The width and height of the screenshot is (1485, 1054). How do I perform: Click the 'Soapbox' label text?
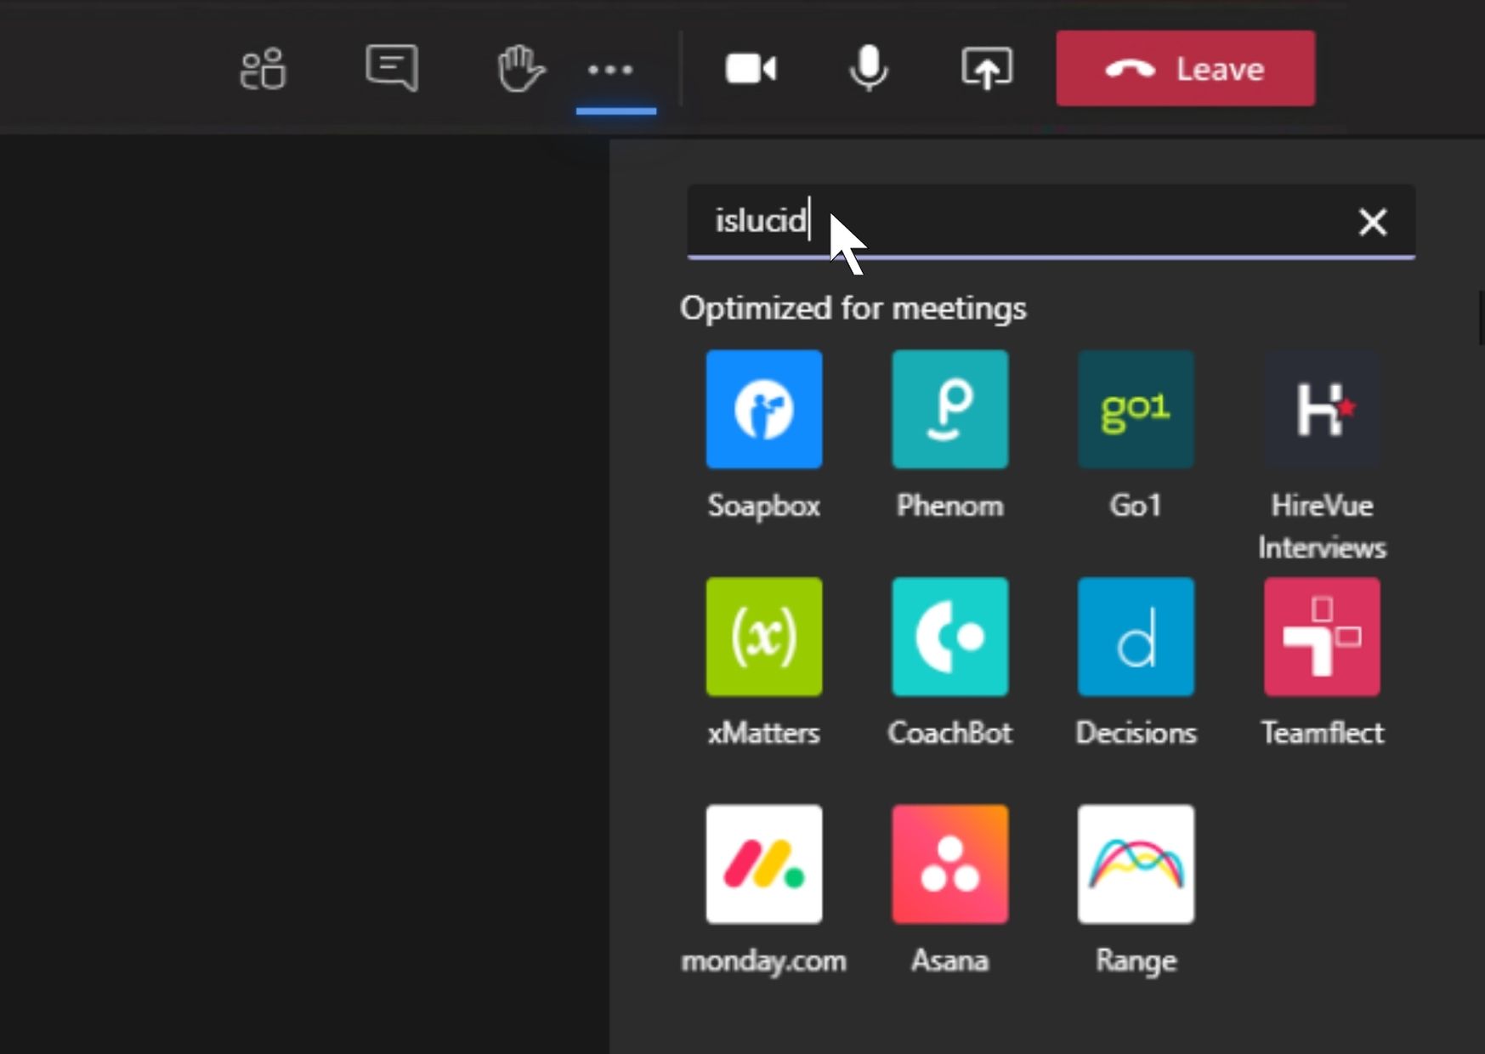(764, 506)
